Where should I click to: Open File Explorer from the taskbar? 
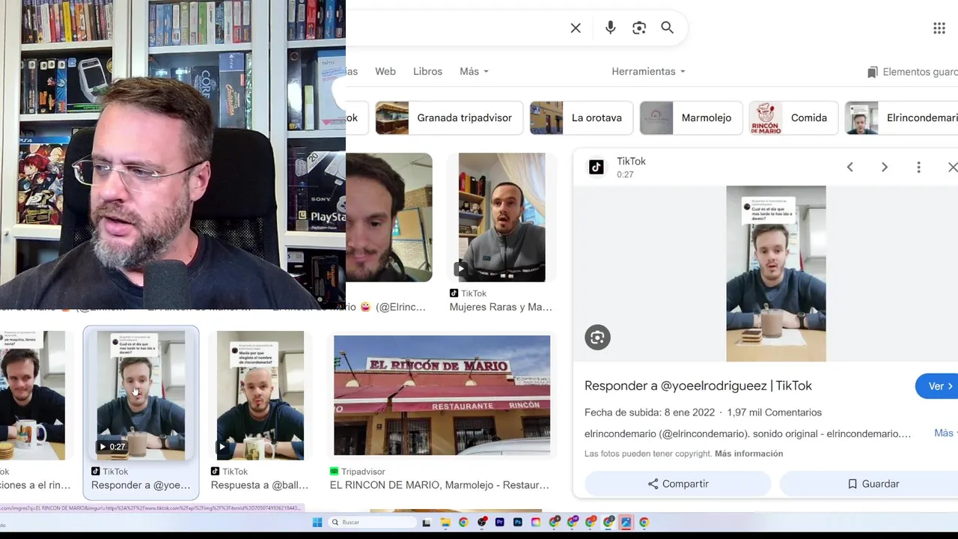445,523
